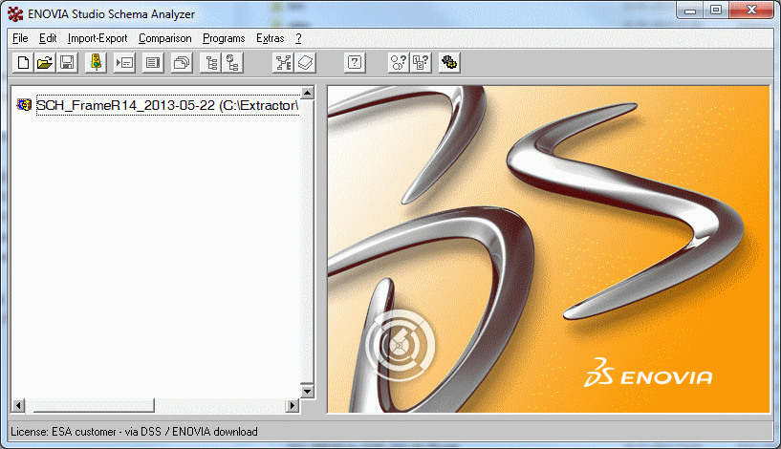Click the list panel toolbar icon
Image resolution: width=781 pixels, height=449 pixels.
[153, 63]
